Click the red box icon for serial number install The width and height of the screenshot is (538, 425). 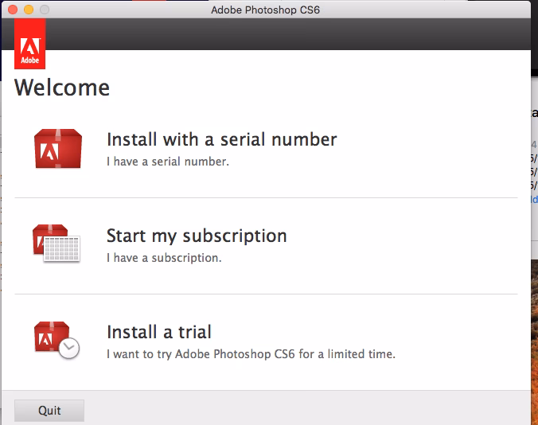click(x=58, y=148)
